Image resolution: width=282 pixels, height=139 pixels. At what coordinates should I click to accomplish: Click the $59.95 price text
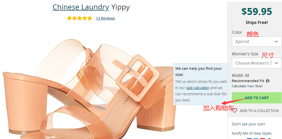coord(257,12)
